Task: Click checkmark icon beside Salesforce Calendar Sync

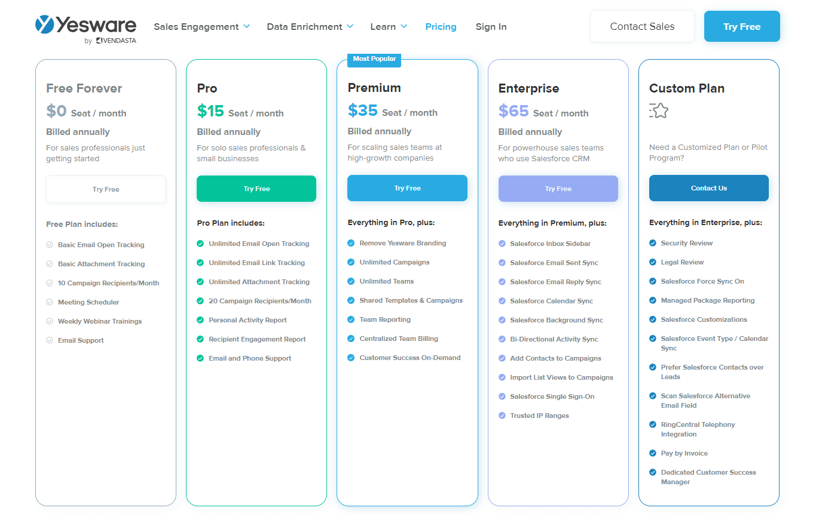Action: pos(502,301)
